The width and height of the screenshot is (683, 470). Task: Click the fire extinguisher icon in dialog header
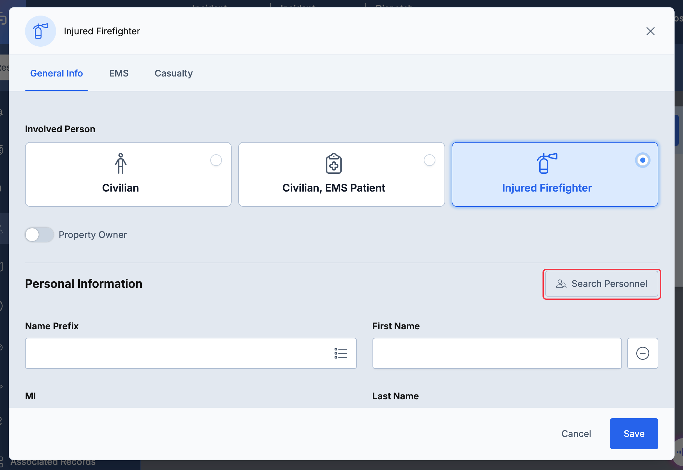pos(41,31)
